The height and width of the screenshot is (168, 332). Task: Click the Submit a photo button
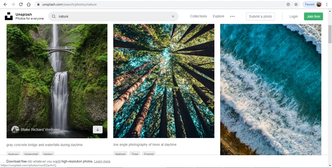(x=261, y=16)
